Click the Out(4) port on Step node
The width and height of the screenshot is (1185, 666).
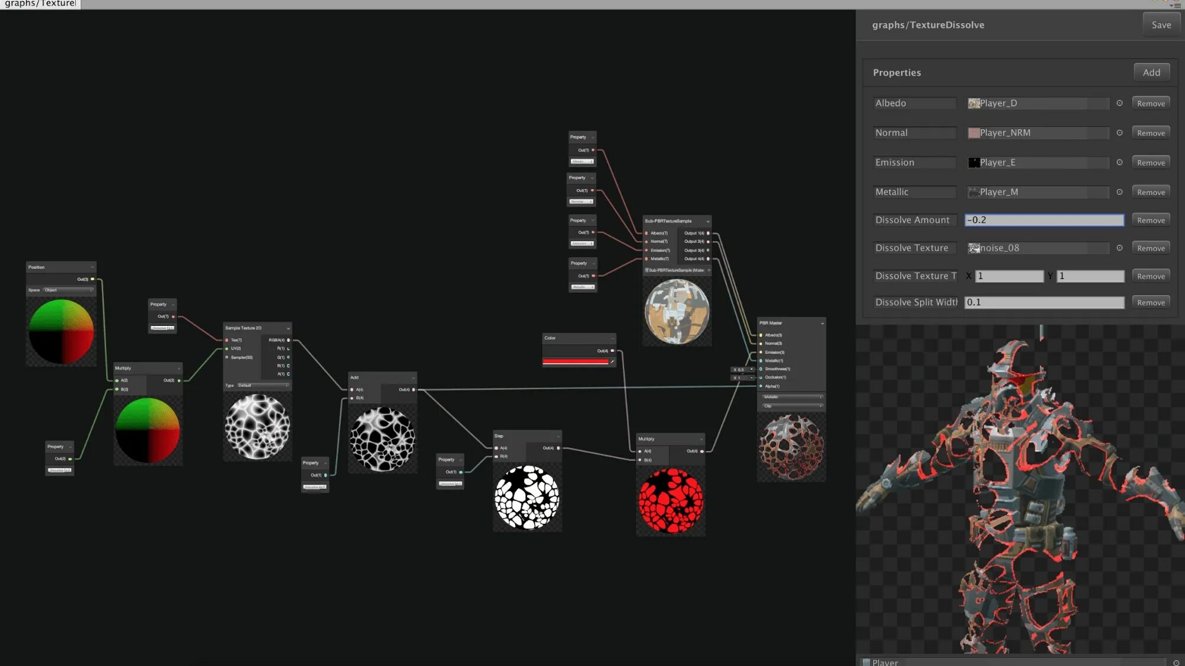click(558, 448)
